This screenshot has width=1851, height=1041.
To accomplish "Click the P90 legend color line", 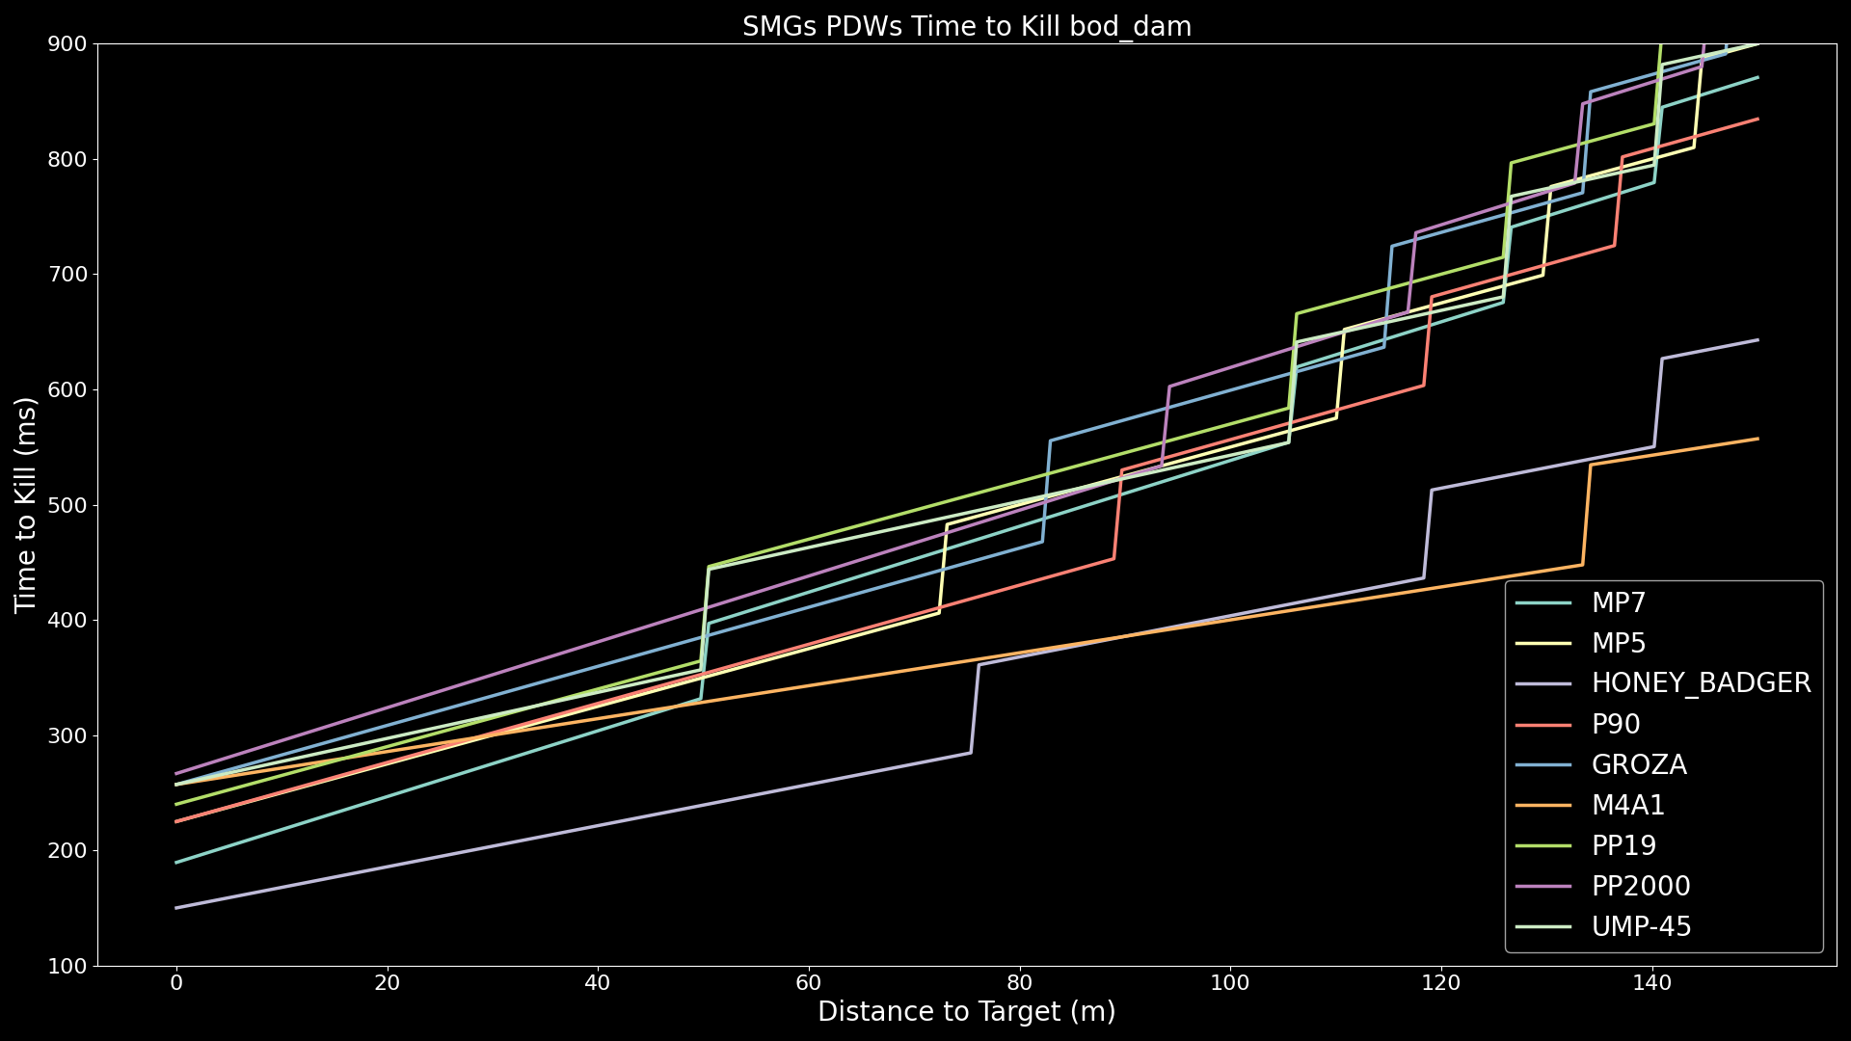I will click(1543, 725).
